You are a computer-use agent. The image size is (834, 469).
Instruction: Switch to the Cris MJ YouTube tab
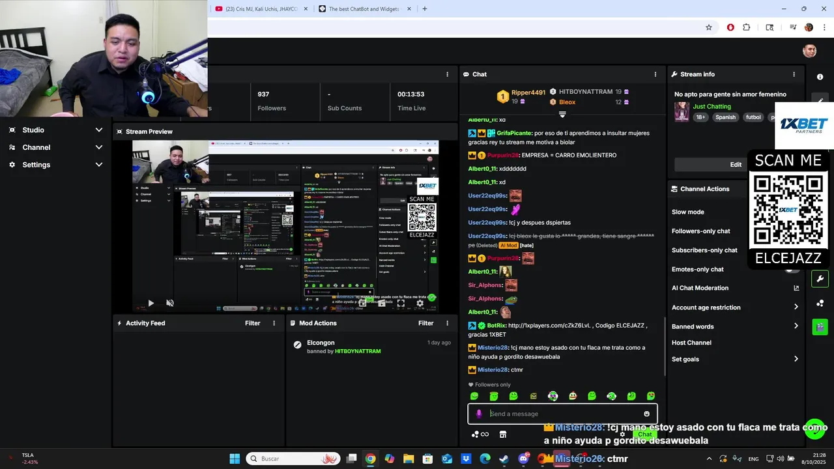tap(257, 8)
